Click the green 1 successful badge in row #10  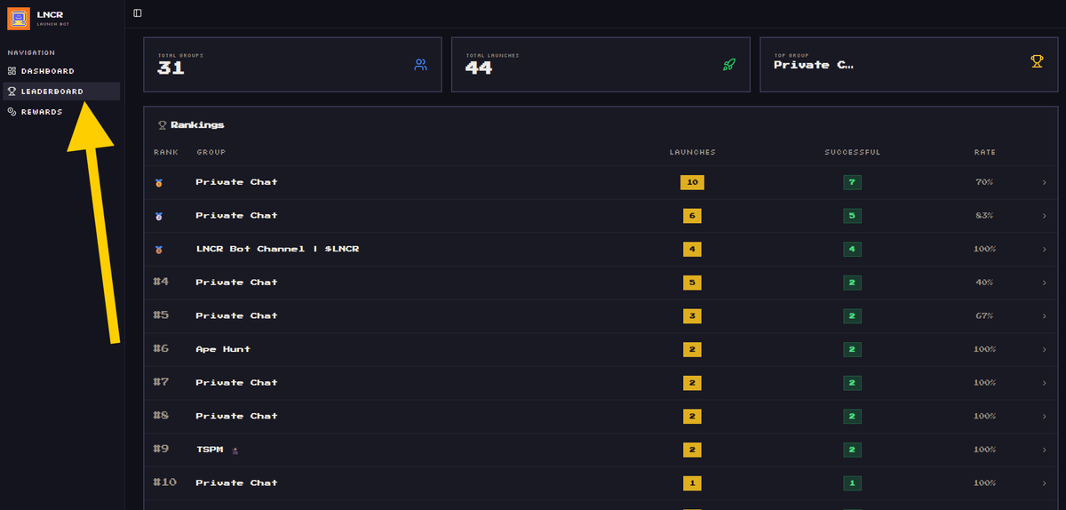click(x=852, y=483)
